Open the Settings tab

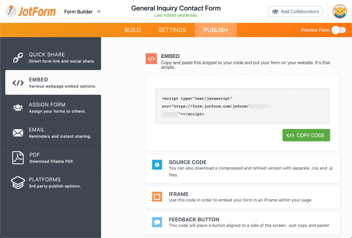[x=172, y=30]
